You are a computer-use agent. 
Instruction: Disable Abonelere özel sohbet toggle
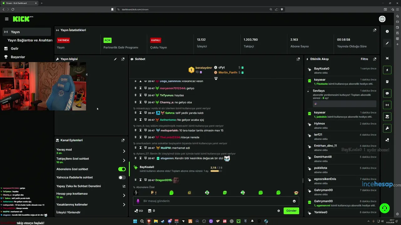(122, 169)
